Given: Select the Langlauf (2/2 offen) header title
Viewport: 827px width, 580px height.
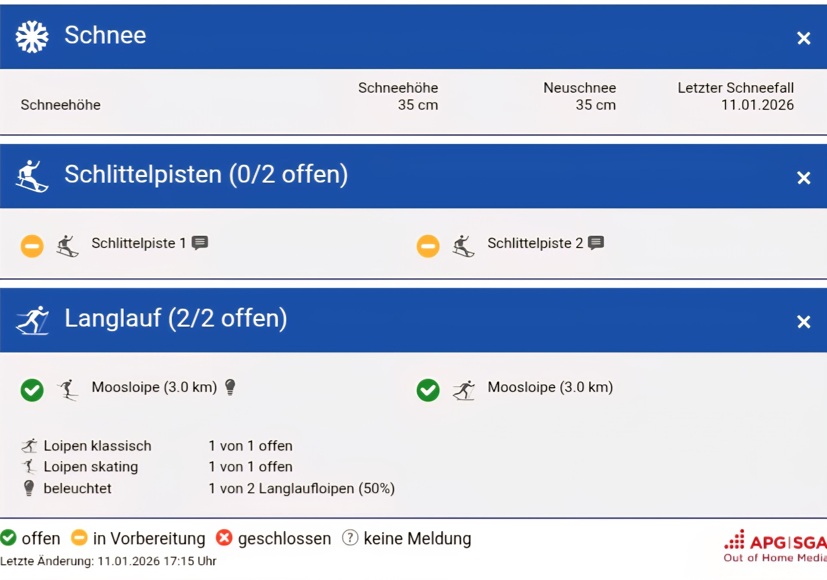Looking at the screenshot, I should tap(176, 318).
